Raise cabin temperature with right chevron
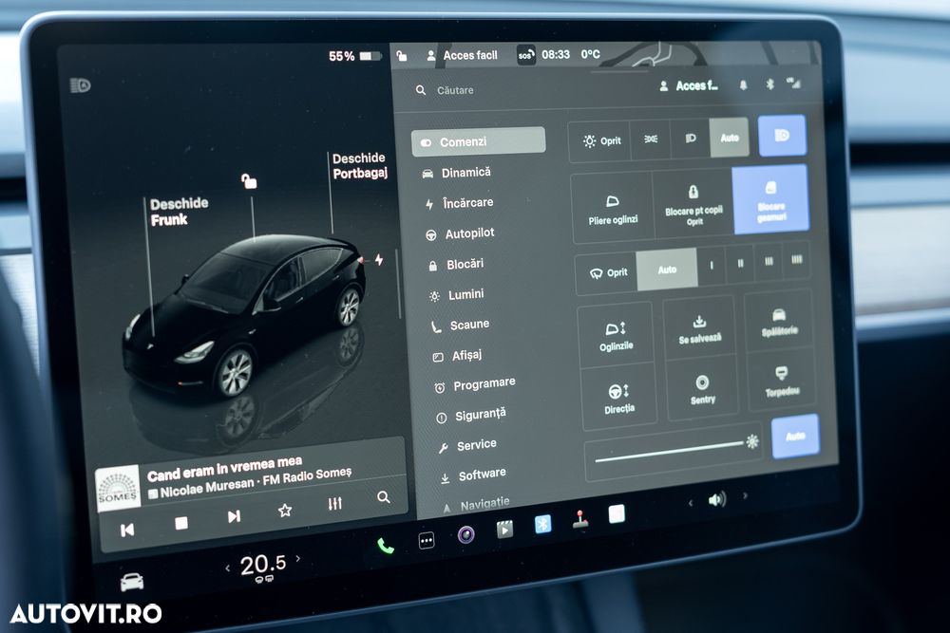Screen dimensions: 950x633 click(298, 559)
